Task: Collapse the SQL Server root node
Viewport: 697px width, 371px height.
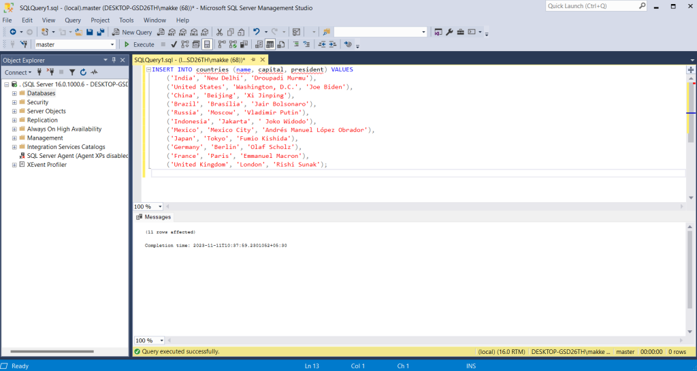Action: 7,84
